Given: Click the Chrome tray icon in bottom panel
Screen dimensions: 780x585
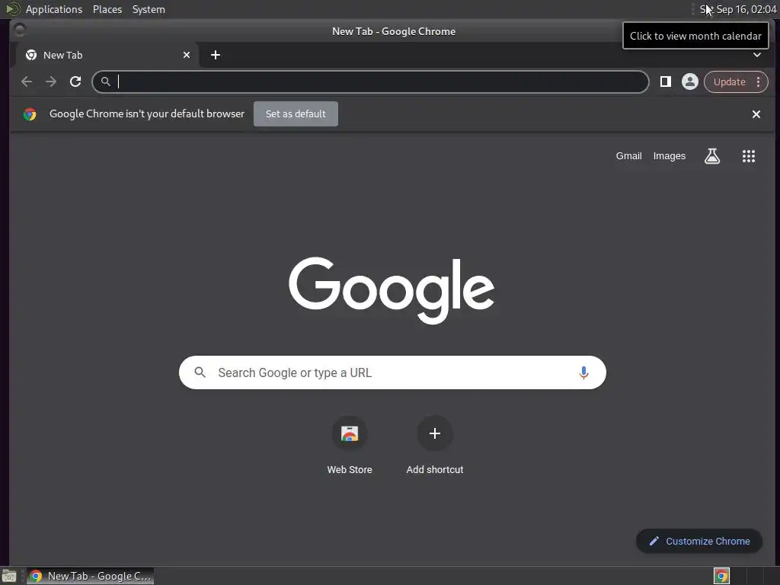Looking at the screenshot, I should [x=722, y=576].
